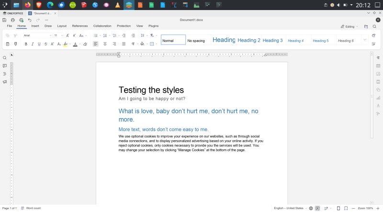Open the feedback megaphone icon in sidebar

coord(5,82)
